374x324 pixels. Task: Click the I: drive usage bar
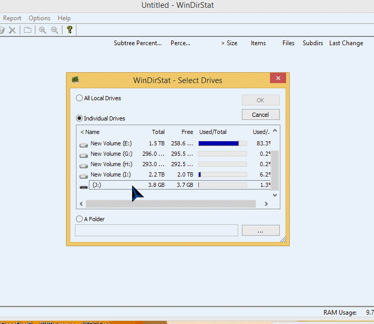click(223, 174)
